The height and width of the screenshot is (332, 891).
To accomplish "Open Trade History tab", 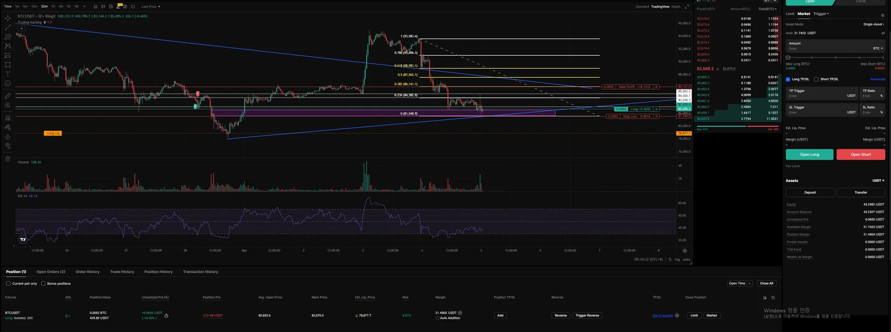I will 122,272.
